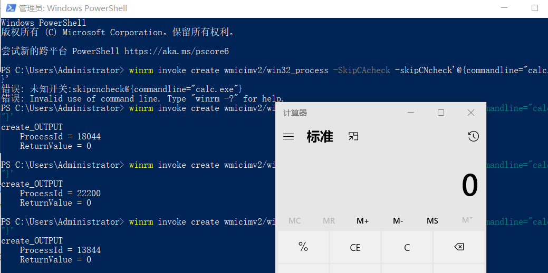Minimize the 计算器 calculator window
This screenshot has width=548, height=273.
411,113
